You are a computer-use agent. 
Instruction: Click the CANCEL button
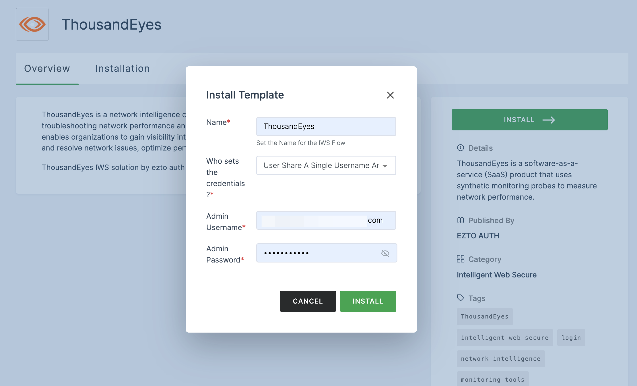(x=308, y=301)
